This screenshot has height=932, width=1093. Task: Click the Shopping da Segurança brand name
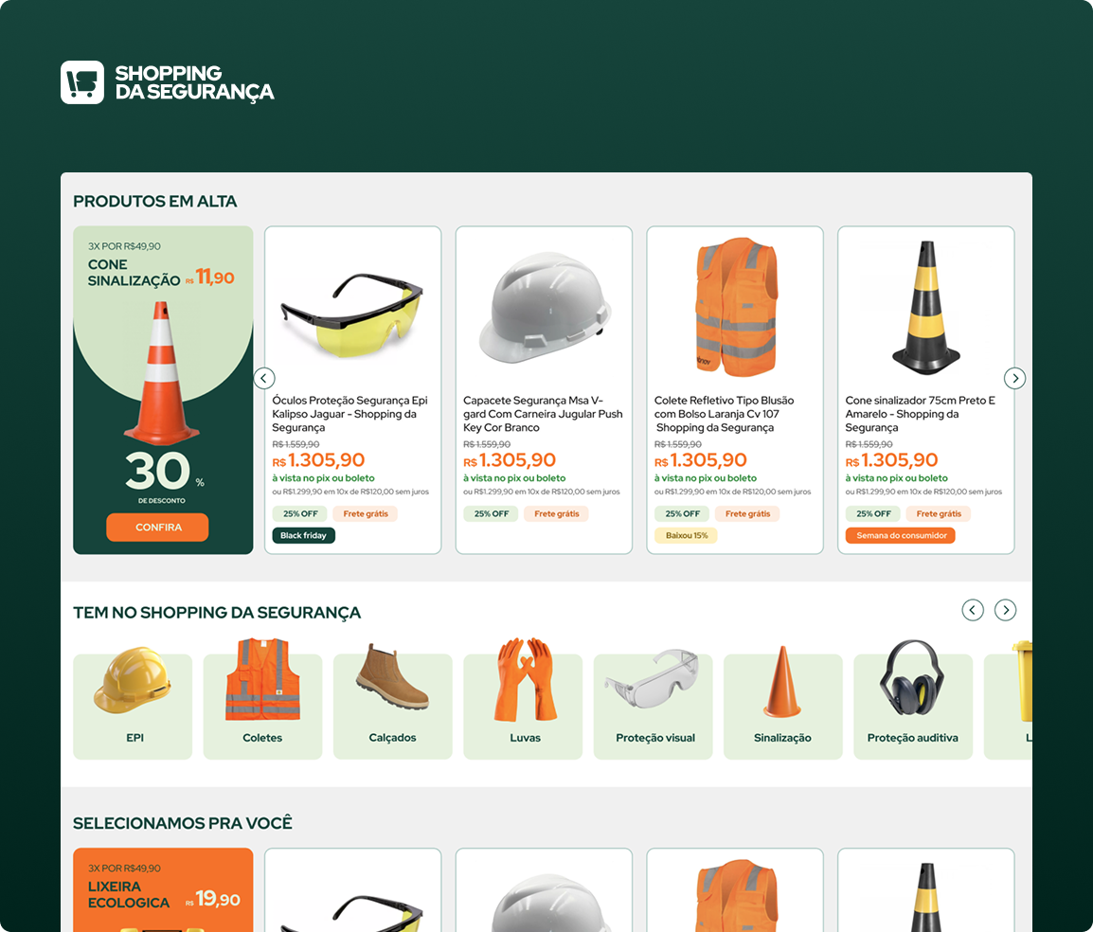pos(194,82)
